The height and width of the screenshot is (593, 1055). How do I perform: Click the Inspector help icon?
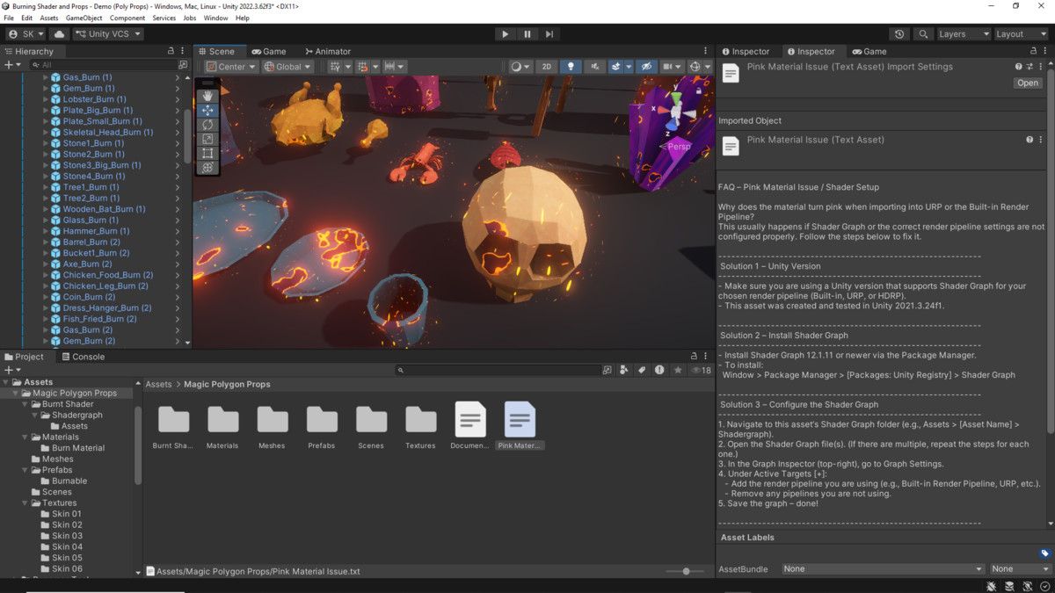(1019, 67)
